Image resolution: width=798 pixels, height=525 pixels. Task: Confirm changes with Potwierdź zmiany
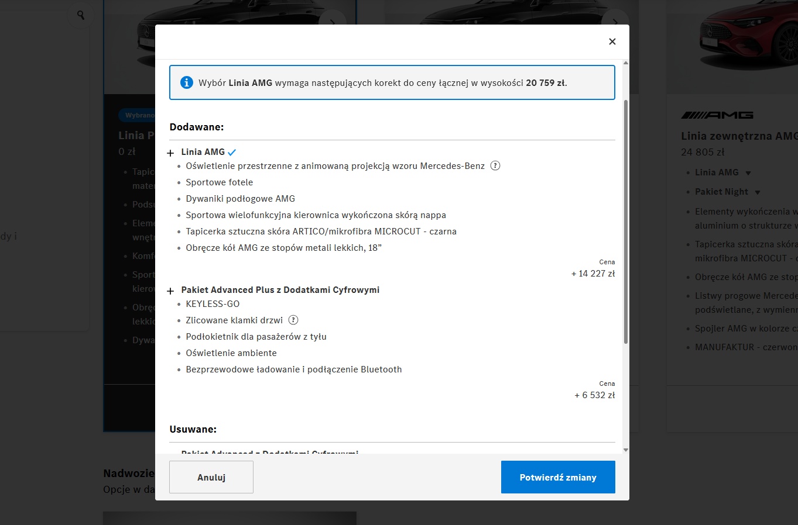point(558,477)
